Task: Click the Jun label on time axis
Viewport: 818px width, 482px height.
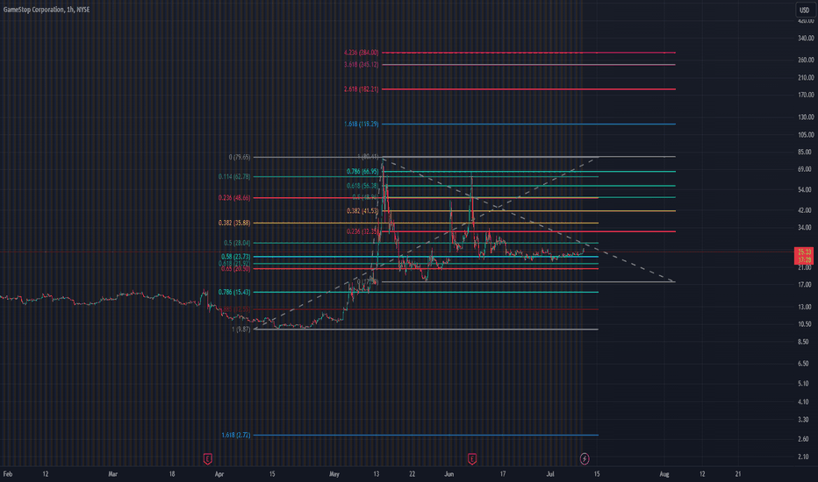Action: [x=449, y=474]
